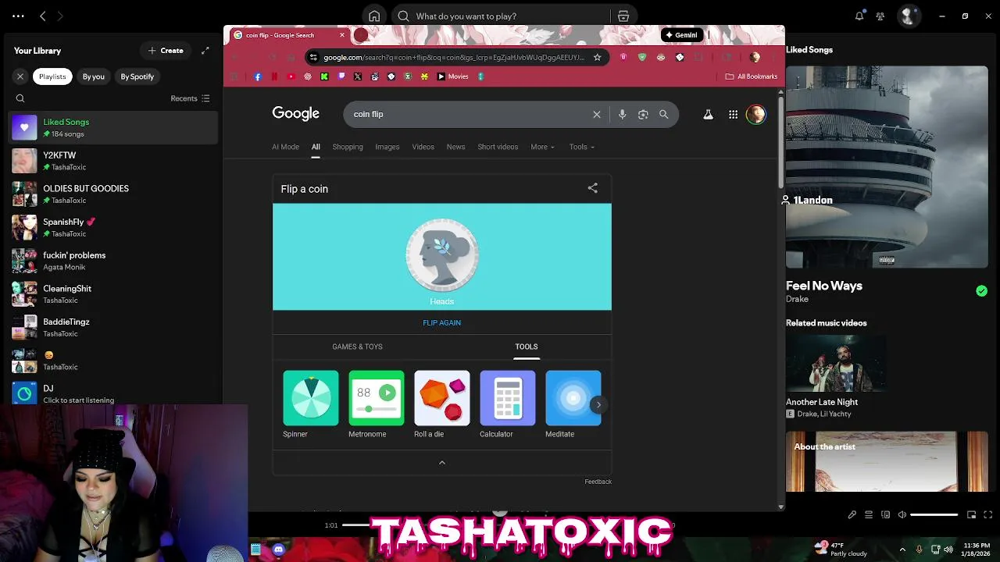
Task: Toggle the By Spotify filter chip
Action: (x=137, y=76)
